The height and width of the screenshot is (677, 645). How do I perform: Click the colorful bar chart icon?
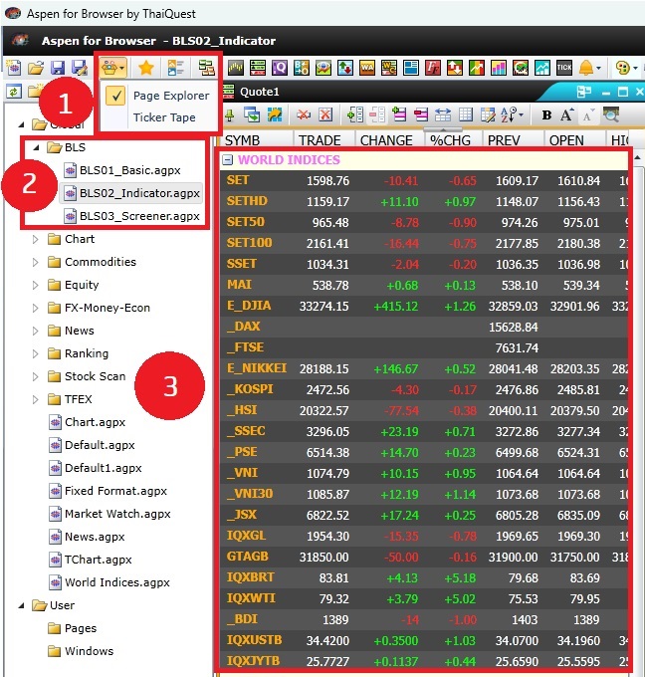coord(499,68)
